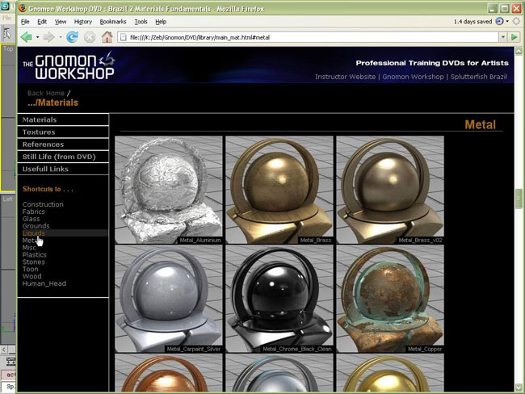Open the Metal_Brass material thumbnail

(279, 190)
